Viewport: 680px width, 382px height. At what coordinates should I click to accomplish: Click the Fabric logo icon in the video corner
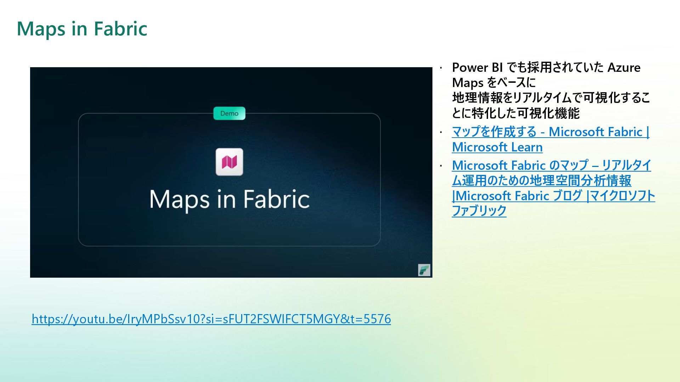point(424,270)
